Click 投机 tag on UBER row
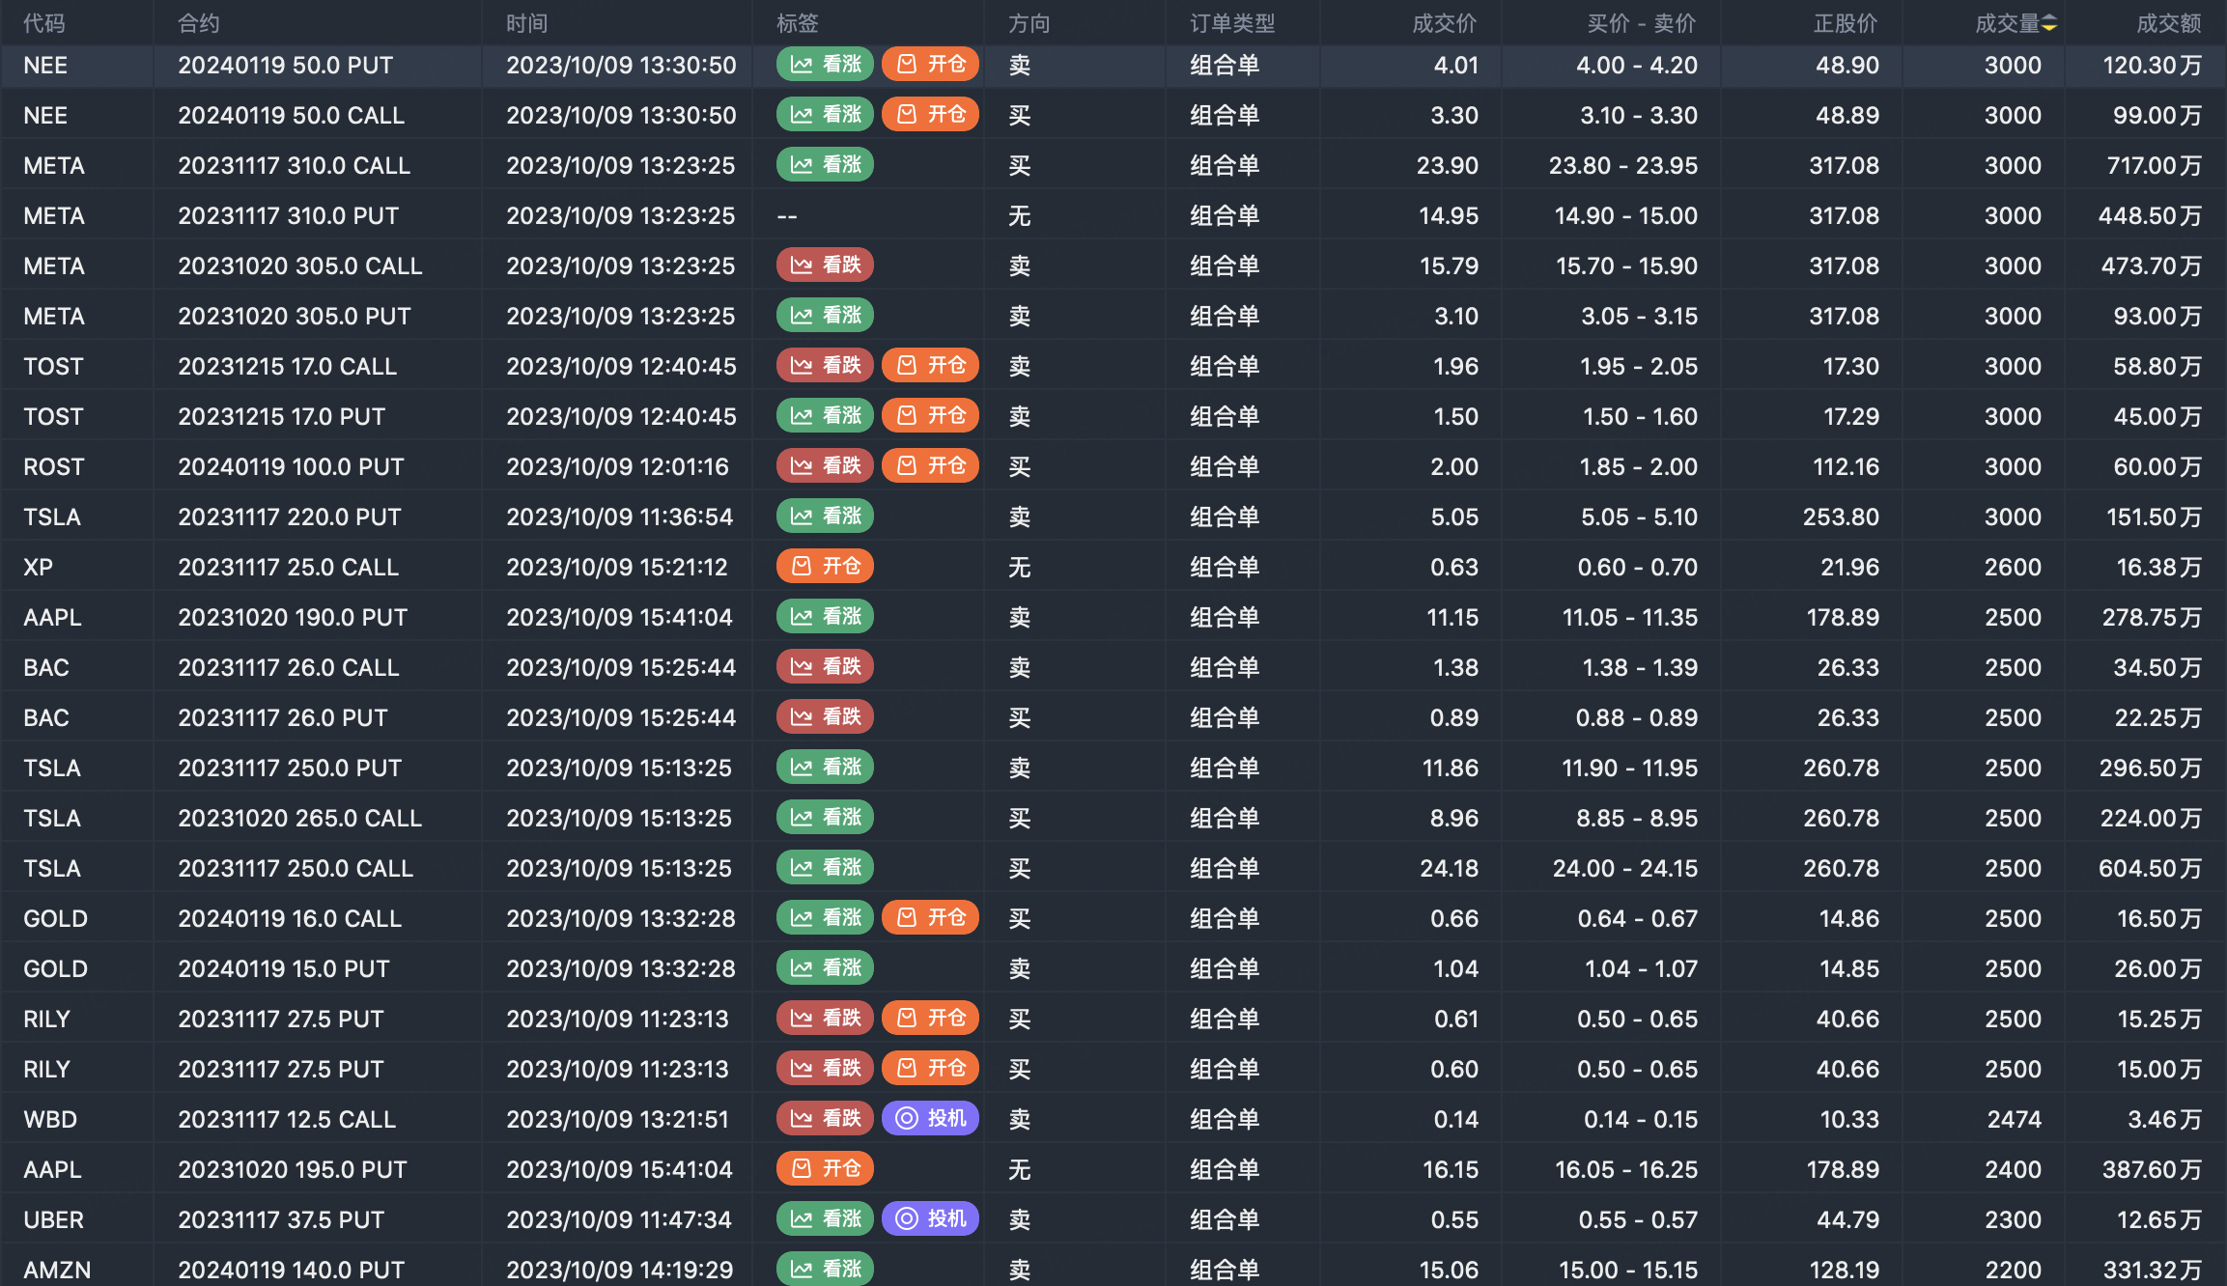Screen dimensions: 2227x1286 pyautogui.click(x=930, y=1219)
